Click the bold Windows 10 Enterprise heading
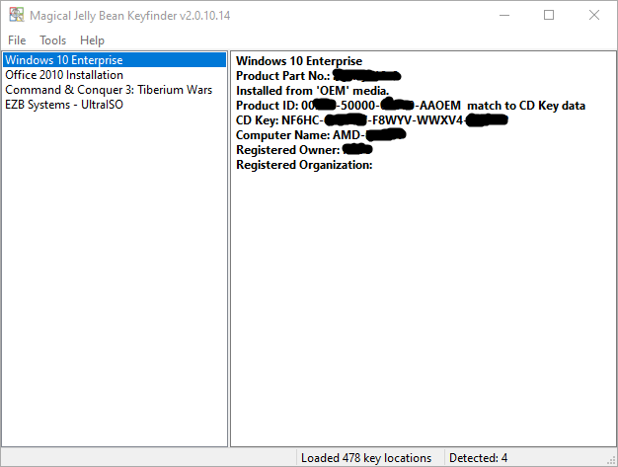618x467 pixels. pyautogui.click(x=299, y=61)
